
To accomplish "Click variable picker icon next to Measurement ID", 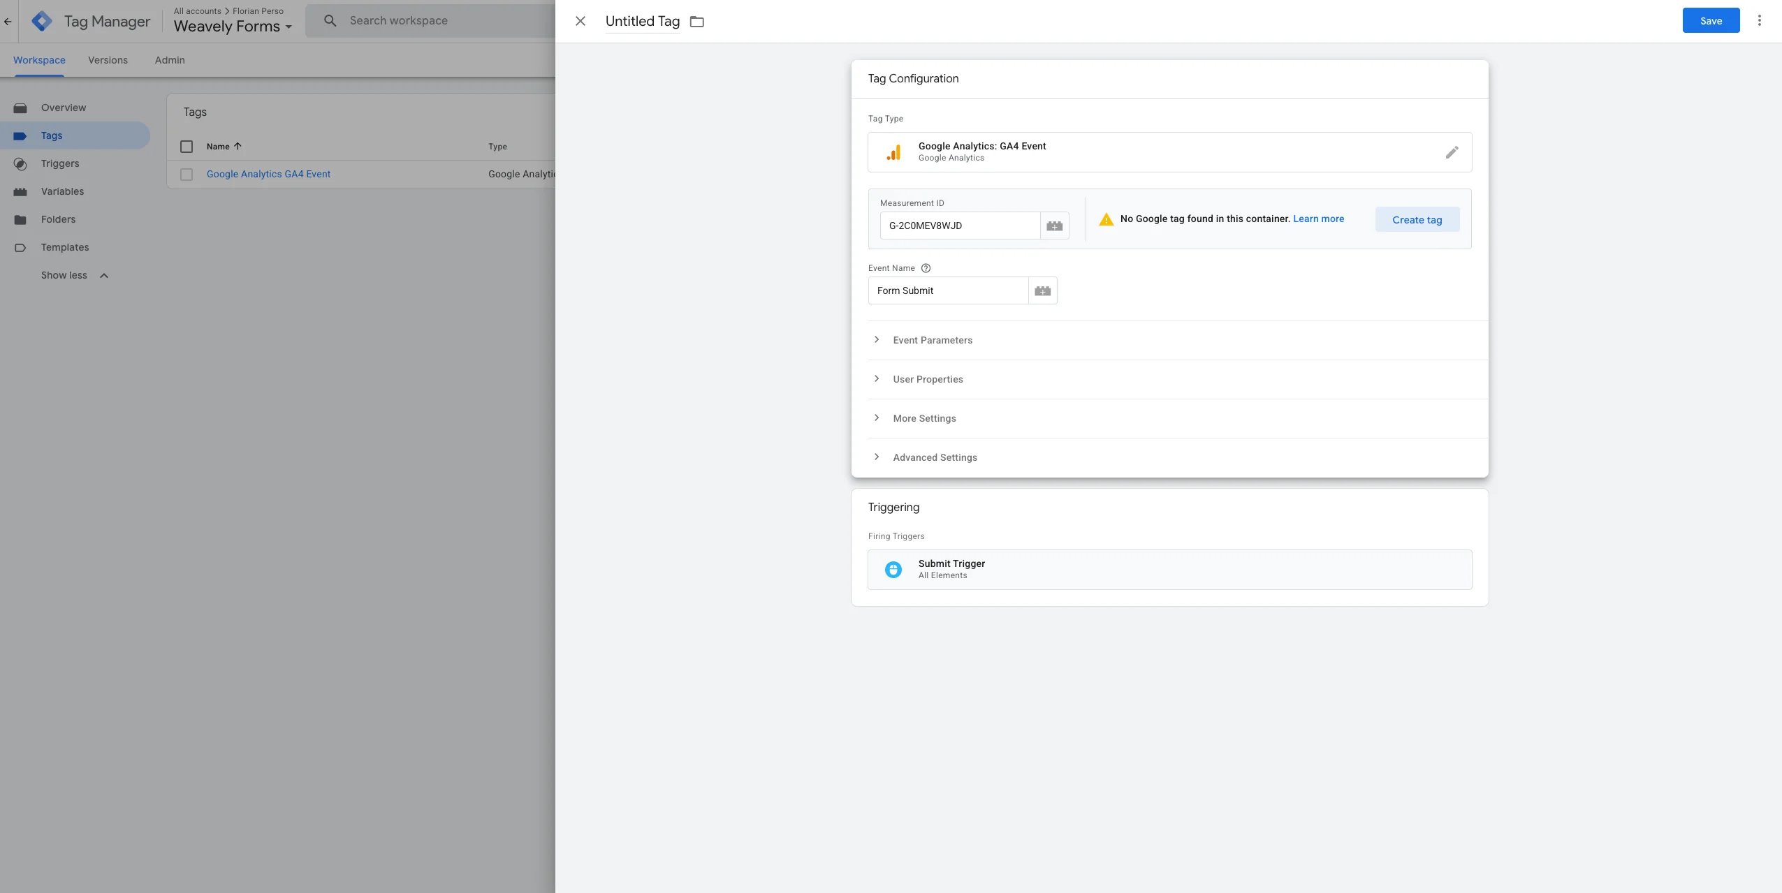I will pos(1055,226).
